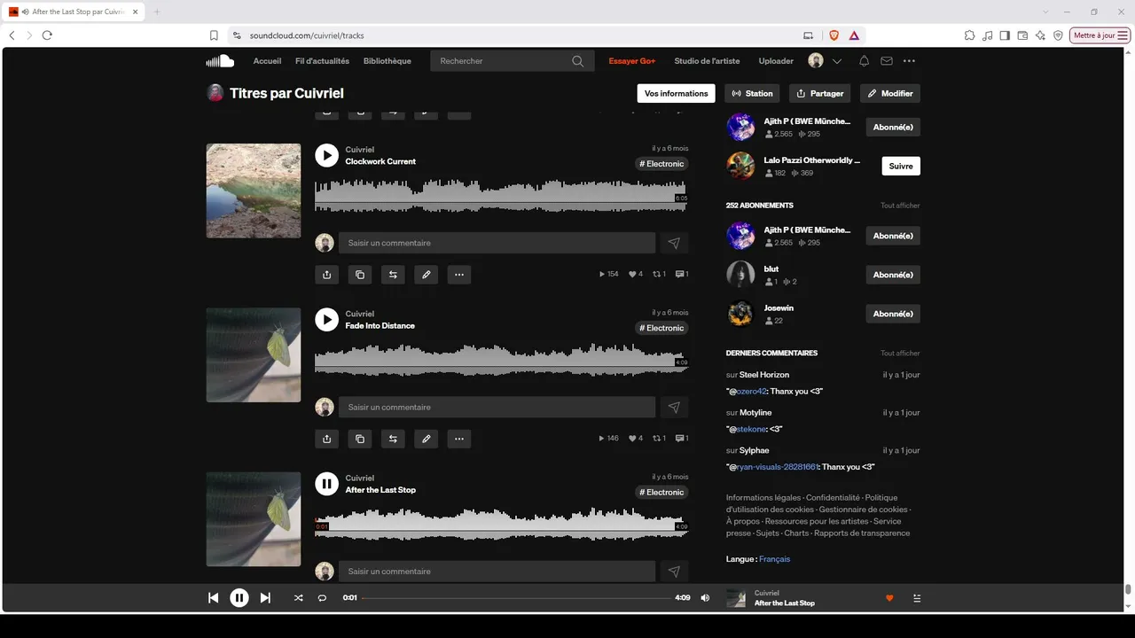This screenshot has width=1135, height=638.
Task: Send comment on Fade Into Distance
Action: point(674,408)
